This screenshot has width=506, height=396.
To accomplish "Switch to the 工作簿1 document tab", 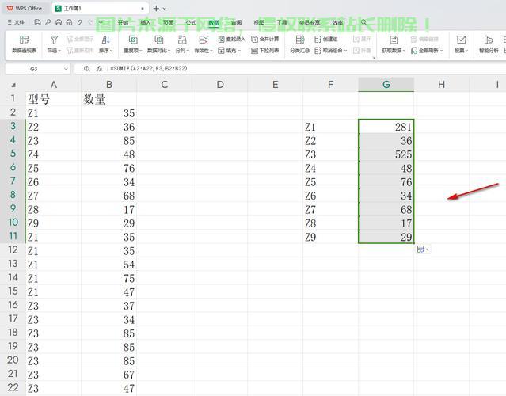I will tap(100, 9).
